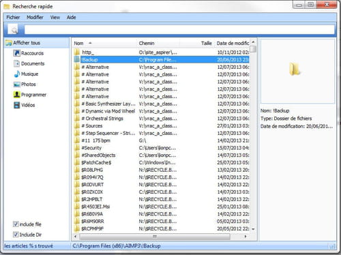
Task: Click the horizontal scrollbar thumb
Action: pyautogui.click(x=155, y=237)
